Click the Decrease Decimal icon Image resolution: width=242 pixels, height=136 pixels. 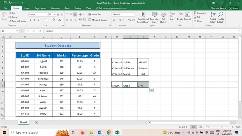[133, 20]
